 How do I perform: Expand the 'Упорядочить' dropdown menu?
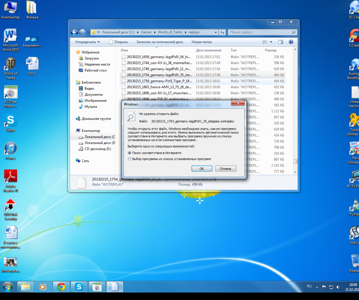pyautogui.click(x=87, y=42)
